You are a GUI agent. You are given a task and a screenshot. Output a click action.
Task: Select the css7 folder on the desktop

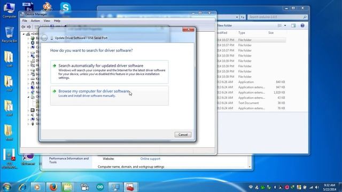click(x=9, y=83)
